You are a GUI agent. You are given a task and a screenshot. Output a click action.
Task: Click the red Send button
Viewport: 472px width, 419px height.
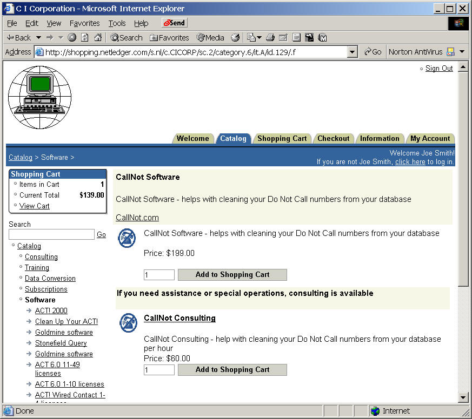[x=174, y=23]
